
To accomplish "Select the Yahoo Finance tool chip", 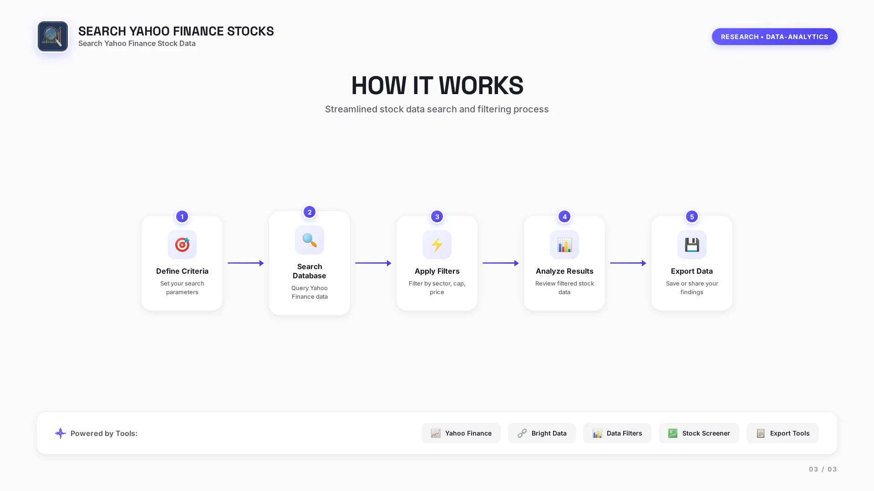I will click(x=461, y=433).
